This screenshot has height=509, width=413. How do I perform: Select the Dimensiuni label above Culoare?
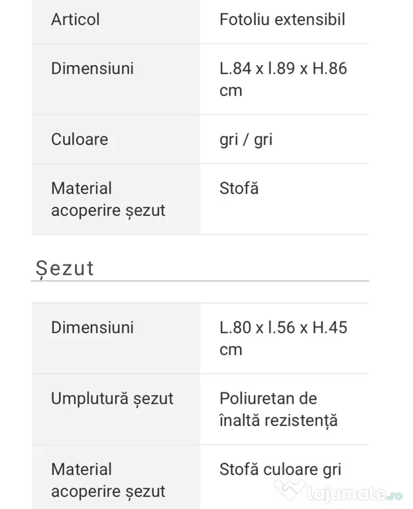(92, 68)
